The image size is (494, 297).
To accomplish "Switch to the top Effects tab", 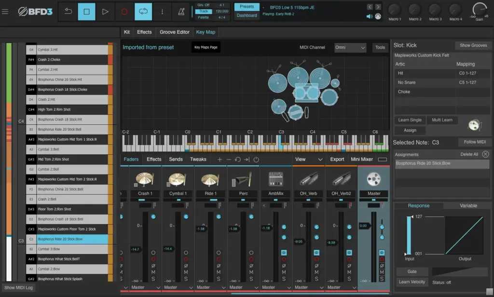I will point(144,32).
